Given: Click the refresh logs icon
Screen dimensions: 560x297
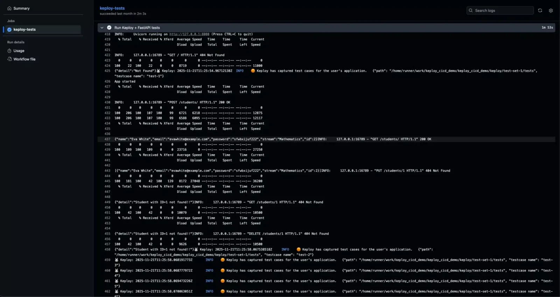Looking at the screenshot, I should [x=540, y=11].
